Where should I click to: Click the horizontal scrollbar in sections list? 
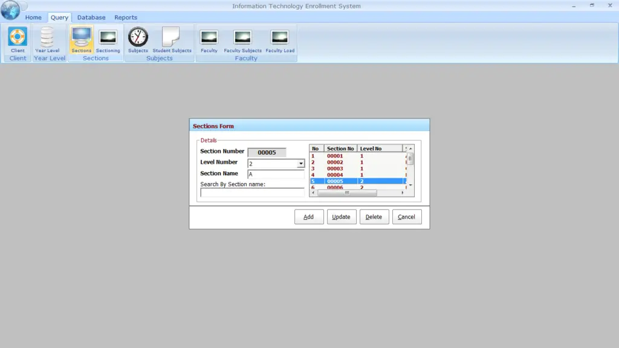346,193
